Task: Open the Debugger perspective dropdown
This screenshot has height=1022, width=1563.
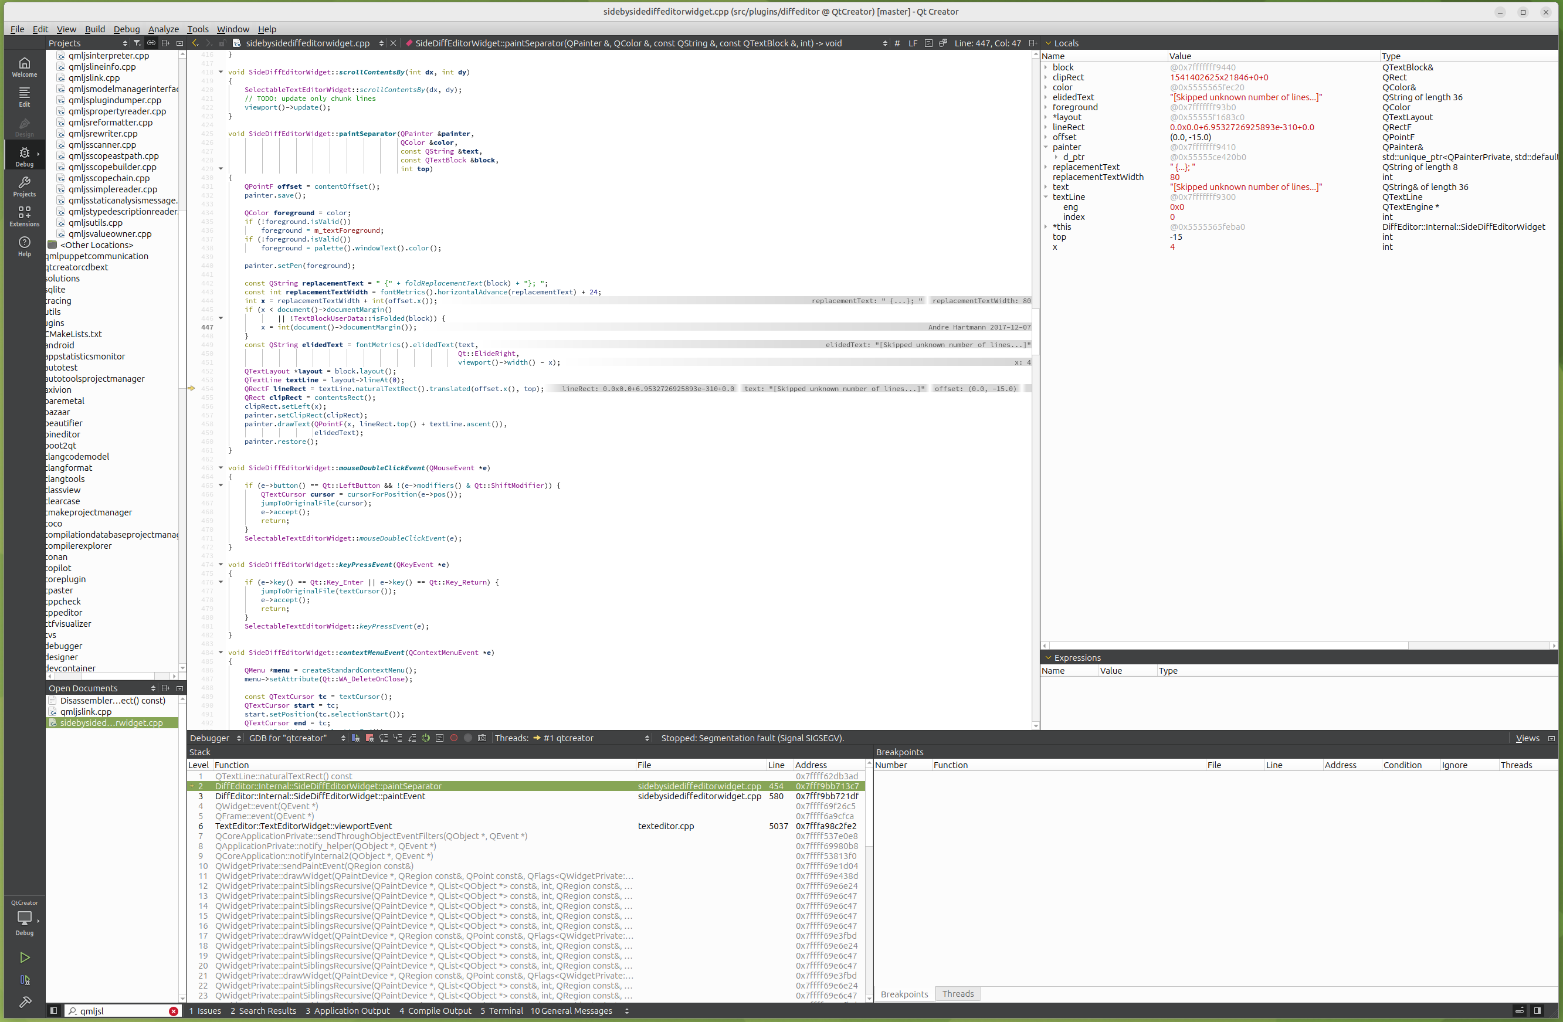Action: (215, 738)
